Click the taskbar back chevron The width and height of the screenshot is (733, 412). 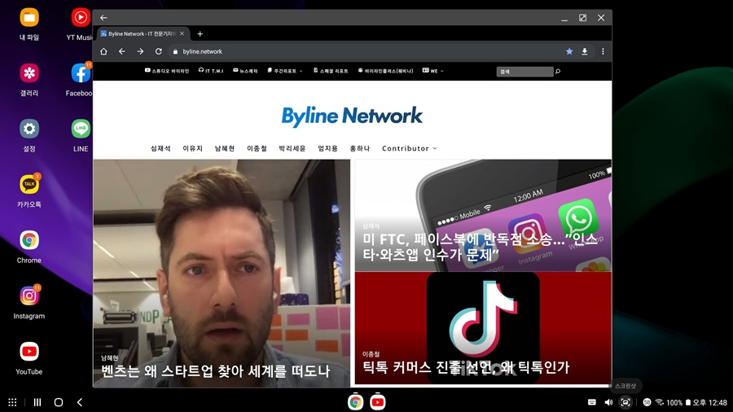(80, 402)
